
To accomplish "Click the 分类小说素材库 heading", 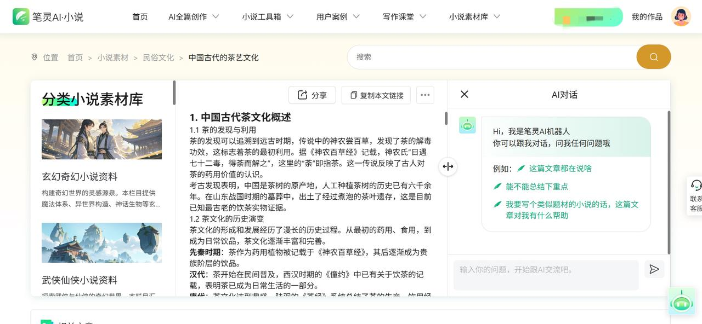I will click(x=92, y=99).
